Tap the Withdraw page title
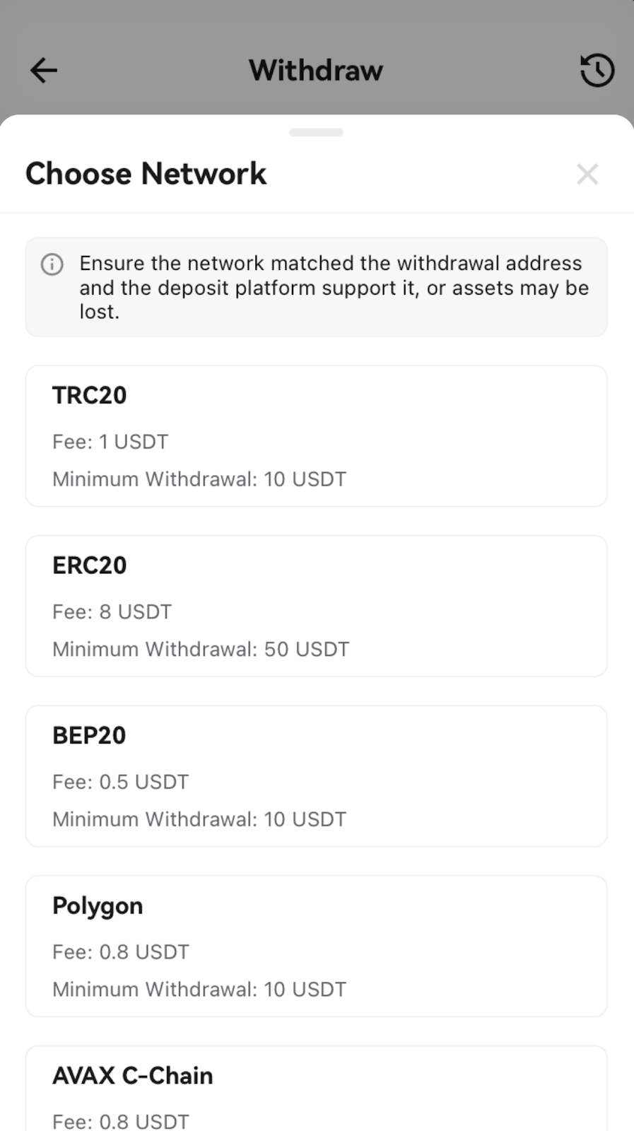634x1131 pixels. 316,70
